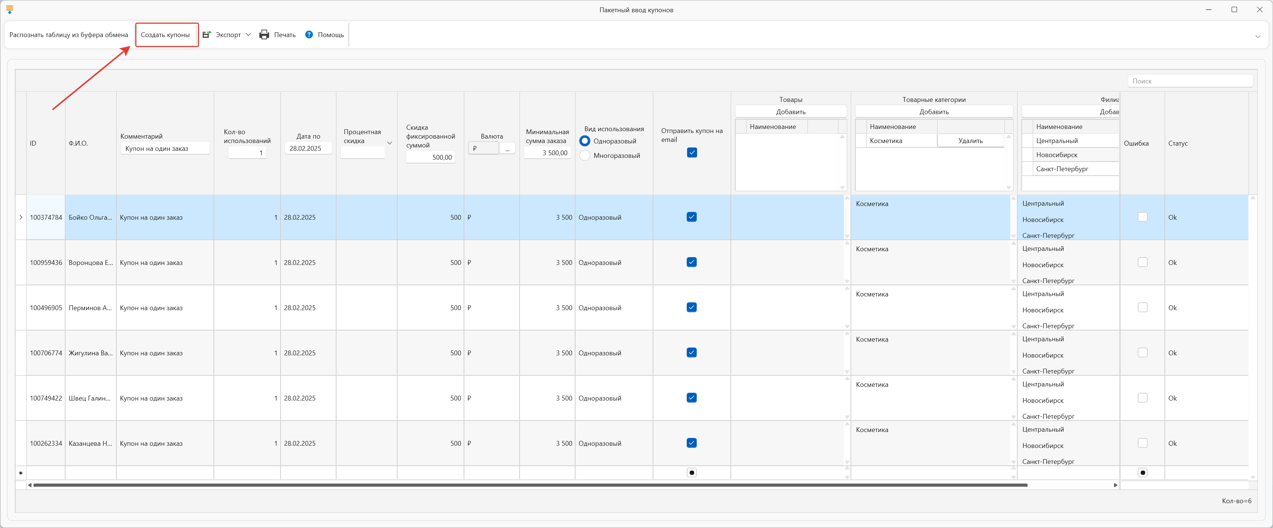Toggle email checkbox for Жигулина row

point(692,353)
